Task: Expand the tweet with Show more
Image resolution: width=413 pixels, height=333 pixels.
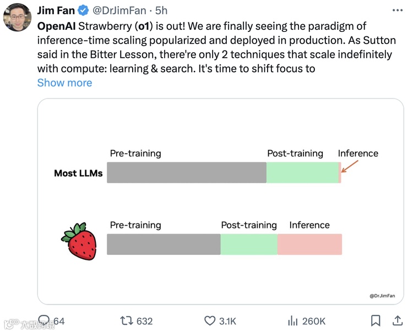Action: point(64,83)
